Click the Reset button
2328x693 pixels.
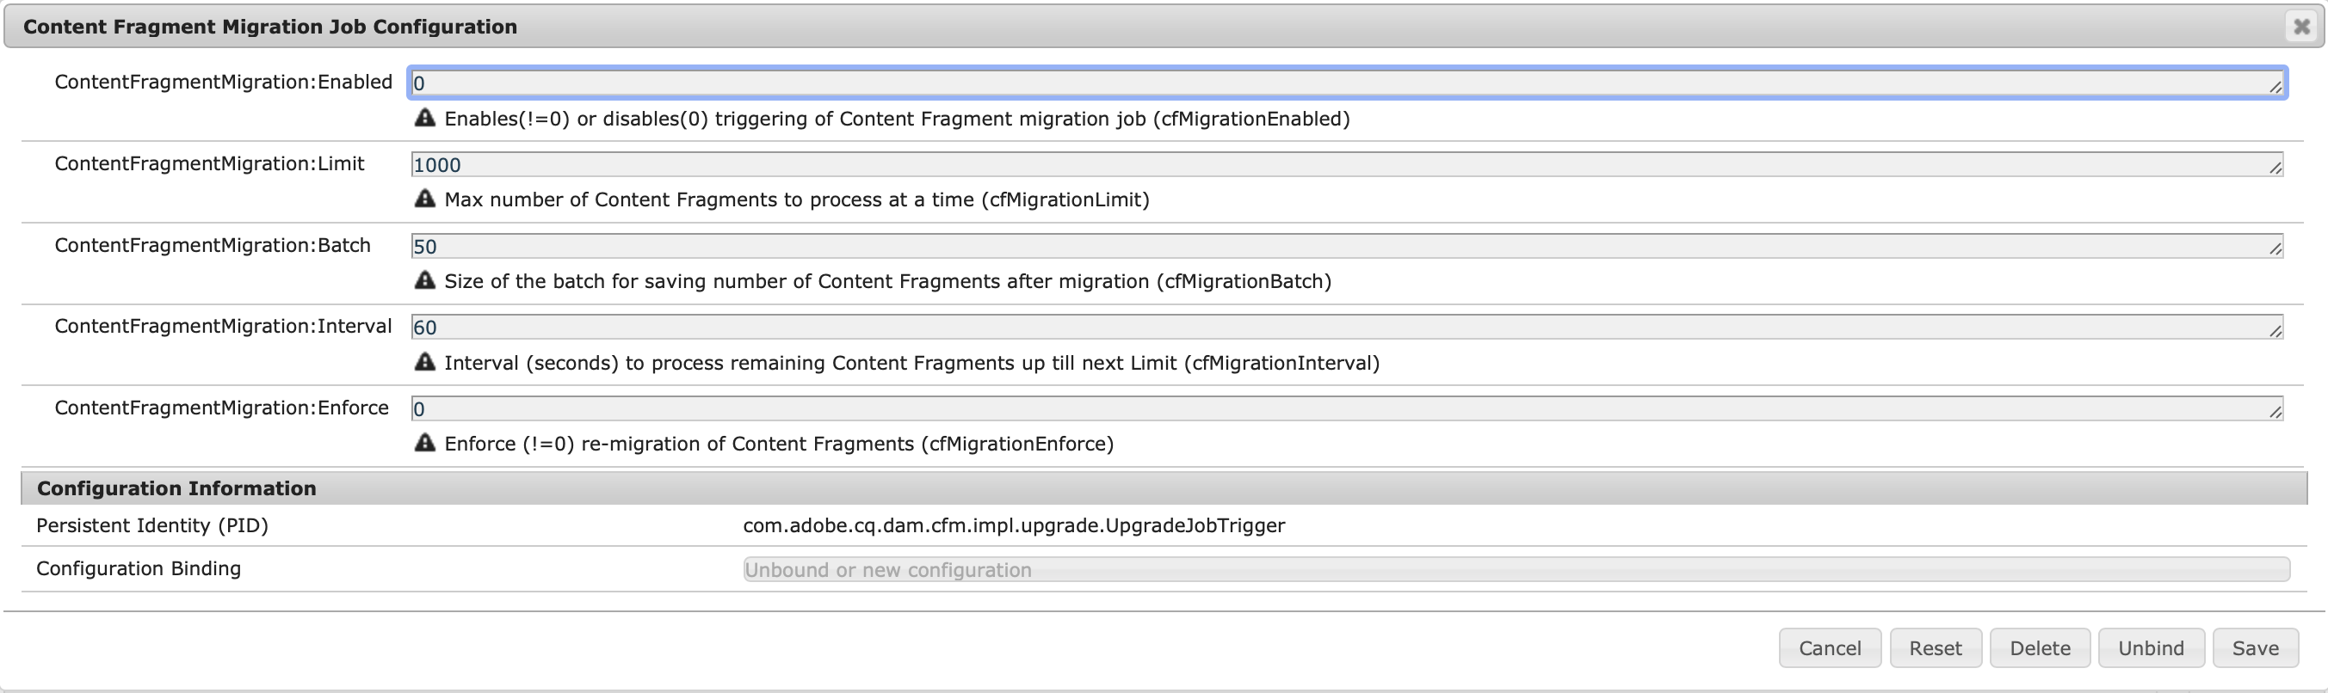[x=1935, y=648]
